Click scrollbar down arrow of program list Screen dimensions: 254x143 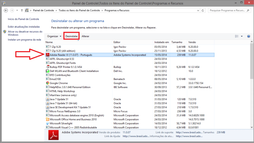click(251, 127)
